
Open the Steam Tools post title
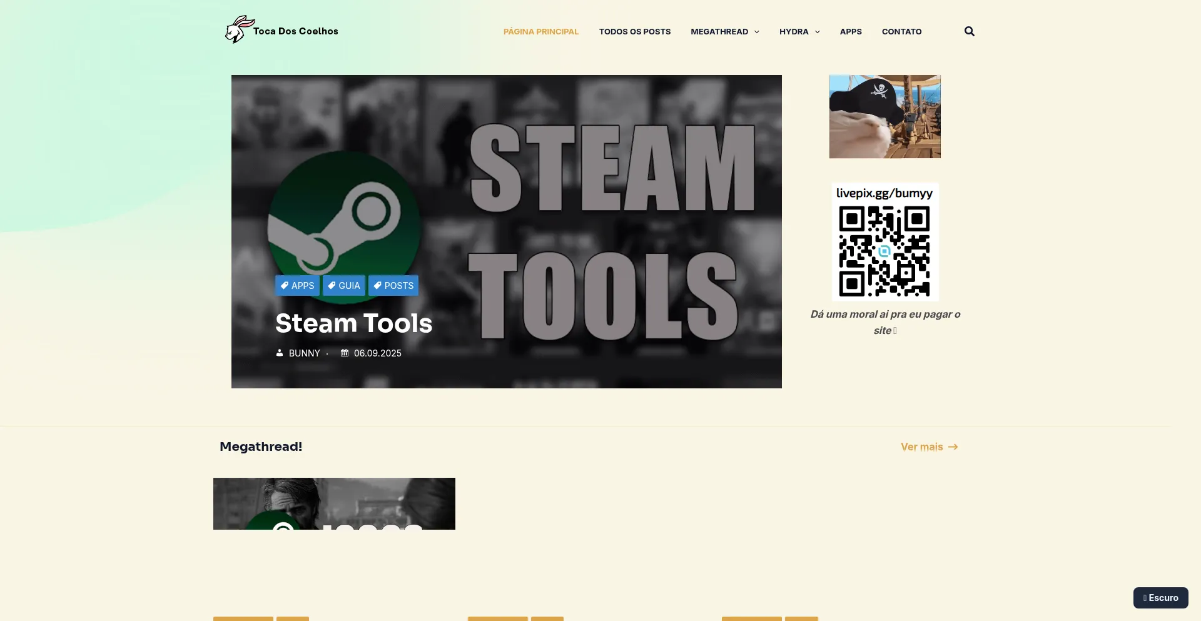353,323
